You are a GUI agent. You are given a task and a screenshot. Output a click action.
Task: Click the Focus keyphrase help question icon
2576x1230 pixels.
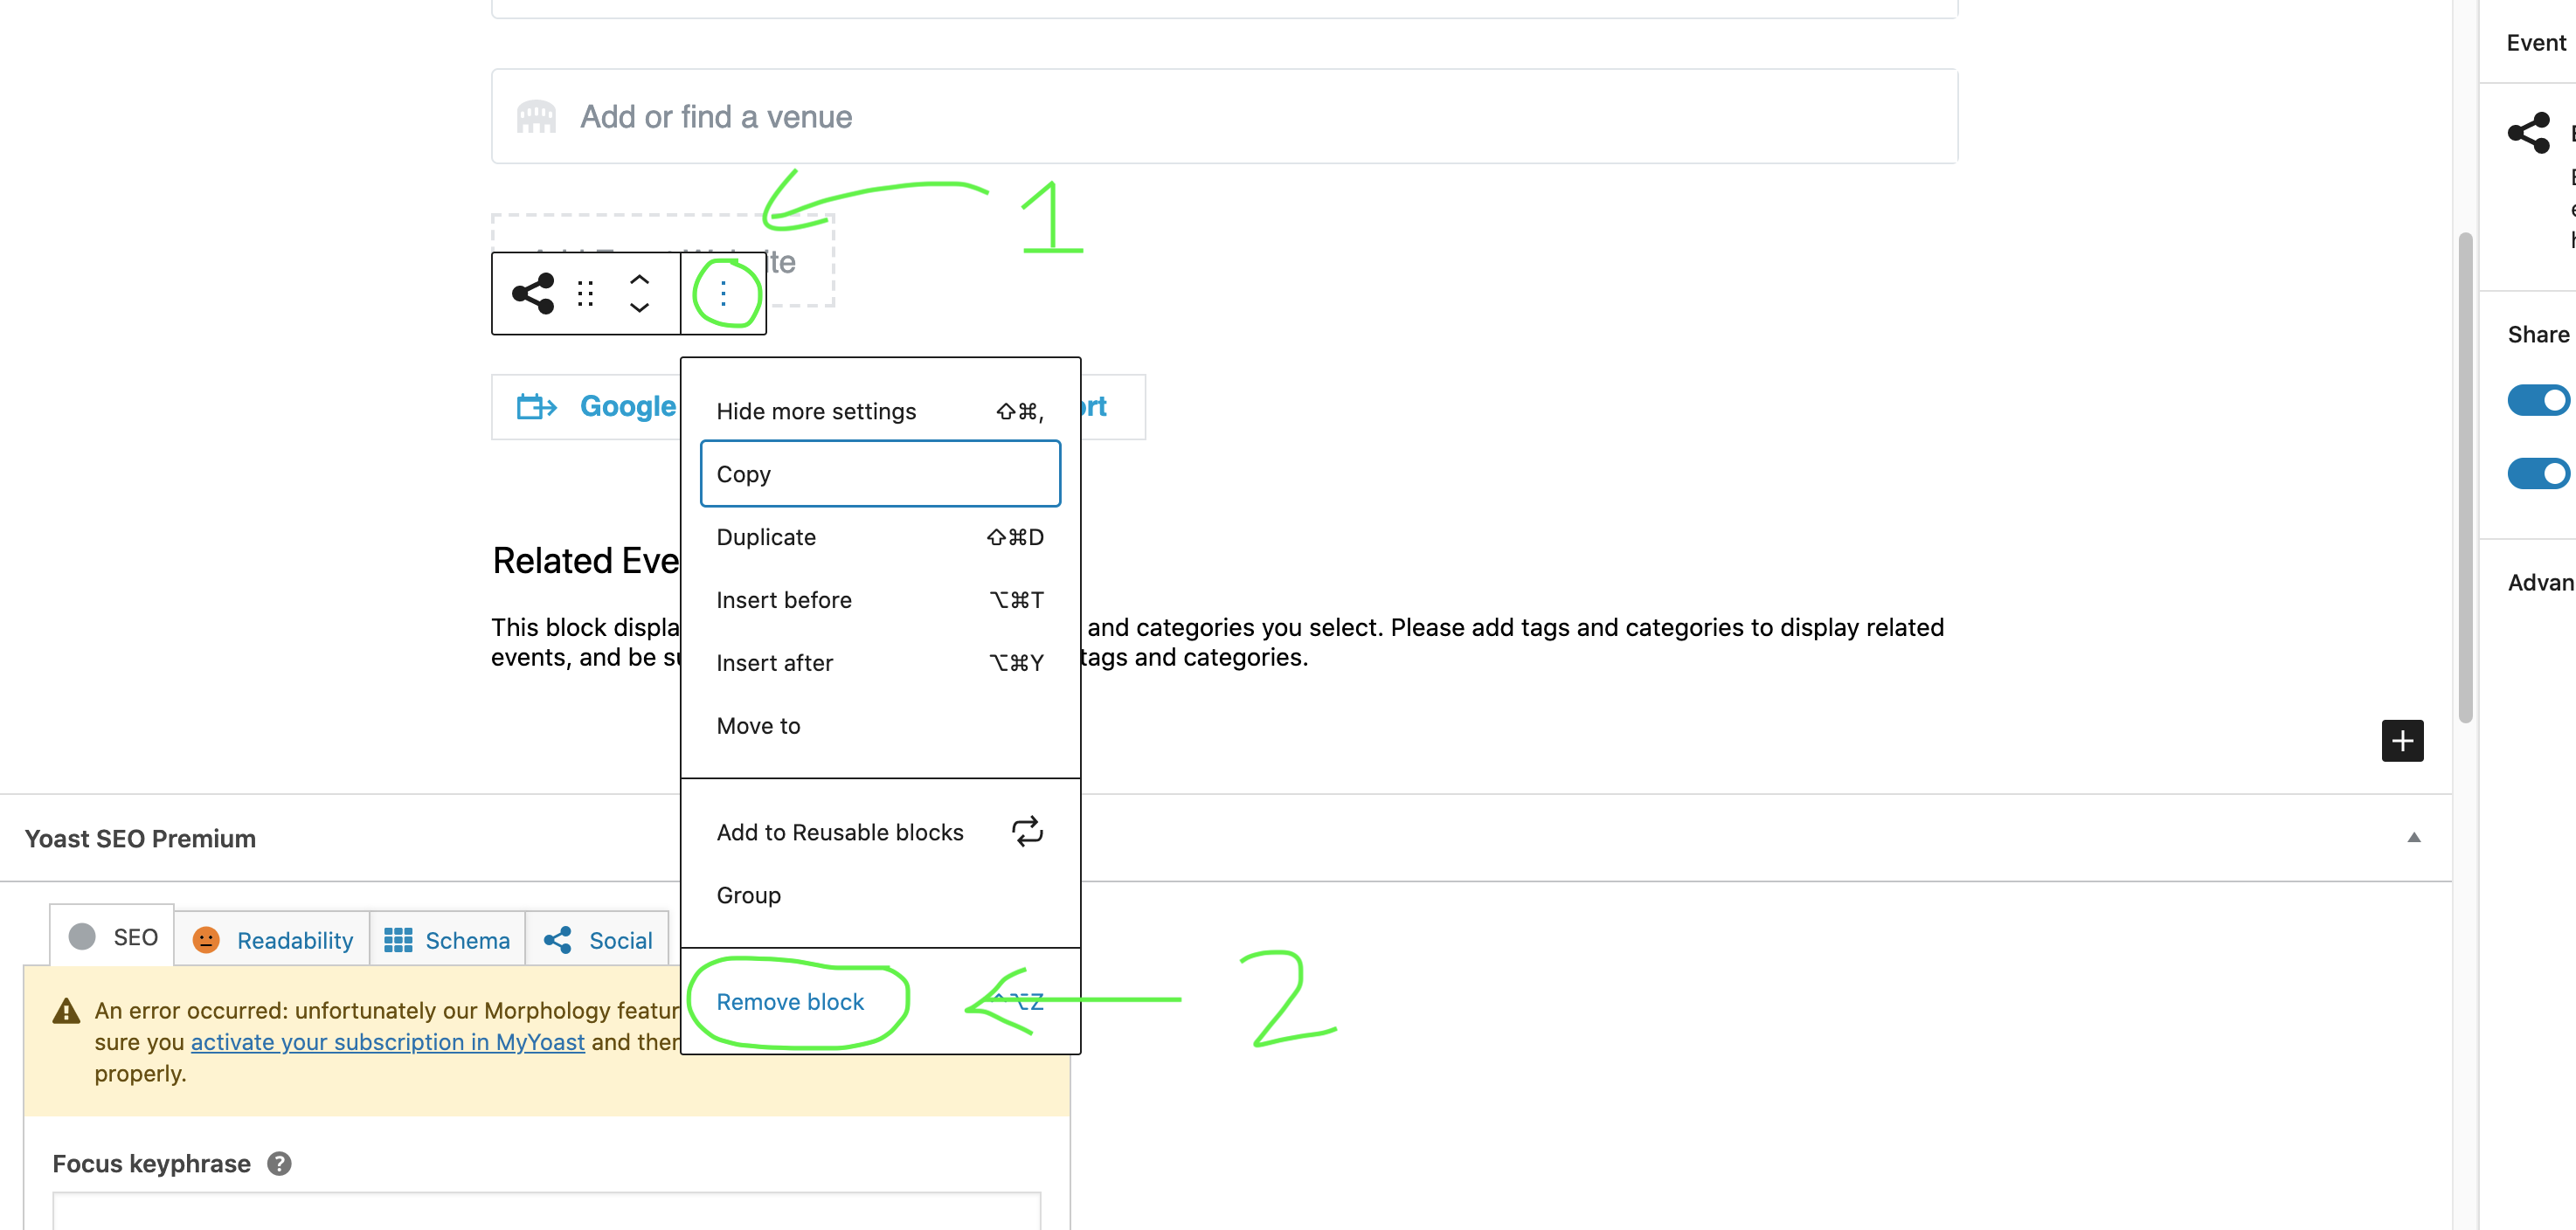(x=279, y=1164)
